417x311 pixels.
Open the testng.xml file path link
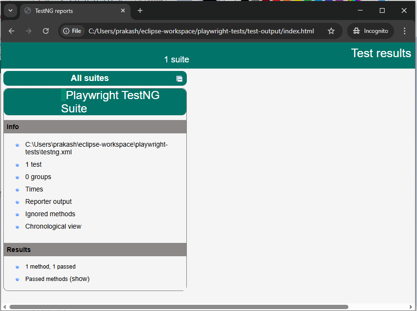click(x=96, y=148)
